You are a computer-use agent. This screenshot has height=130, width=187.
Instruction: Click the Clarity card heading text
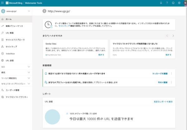point(135,44)
